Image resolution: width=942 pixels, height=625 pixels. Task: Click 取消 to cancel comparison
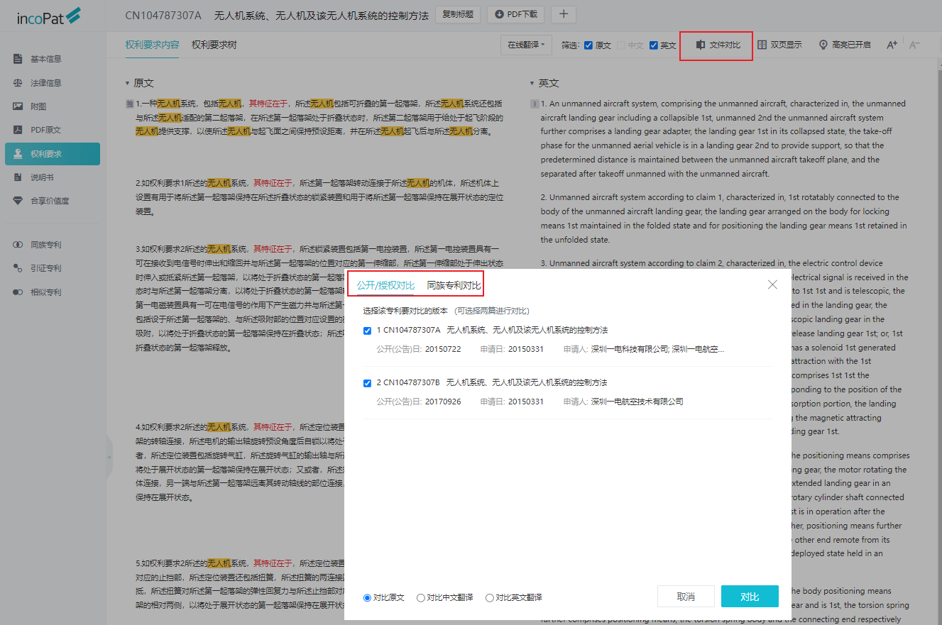click(x=686, y=596)
